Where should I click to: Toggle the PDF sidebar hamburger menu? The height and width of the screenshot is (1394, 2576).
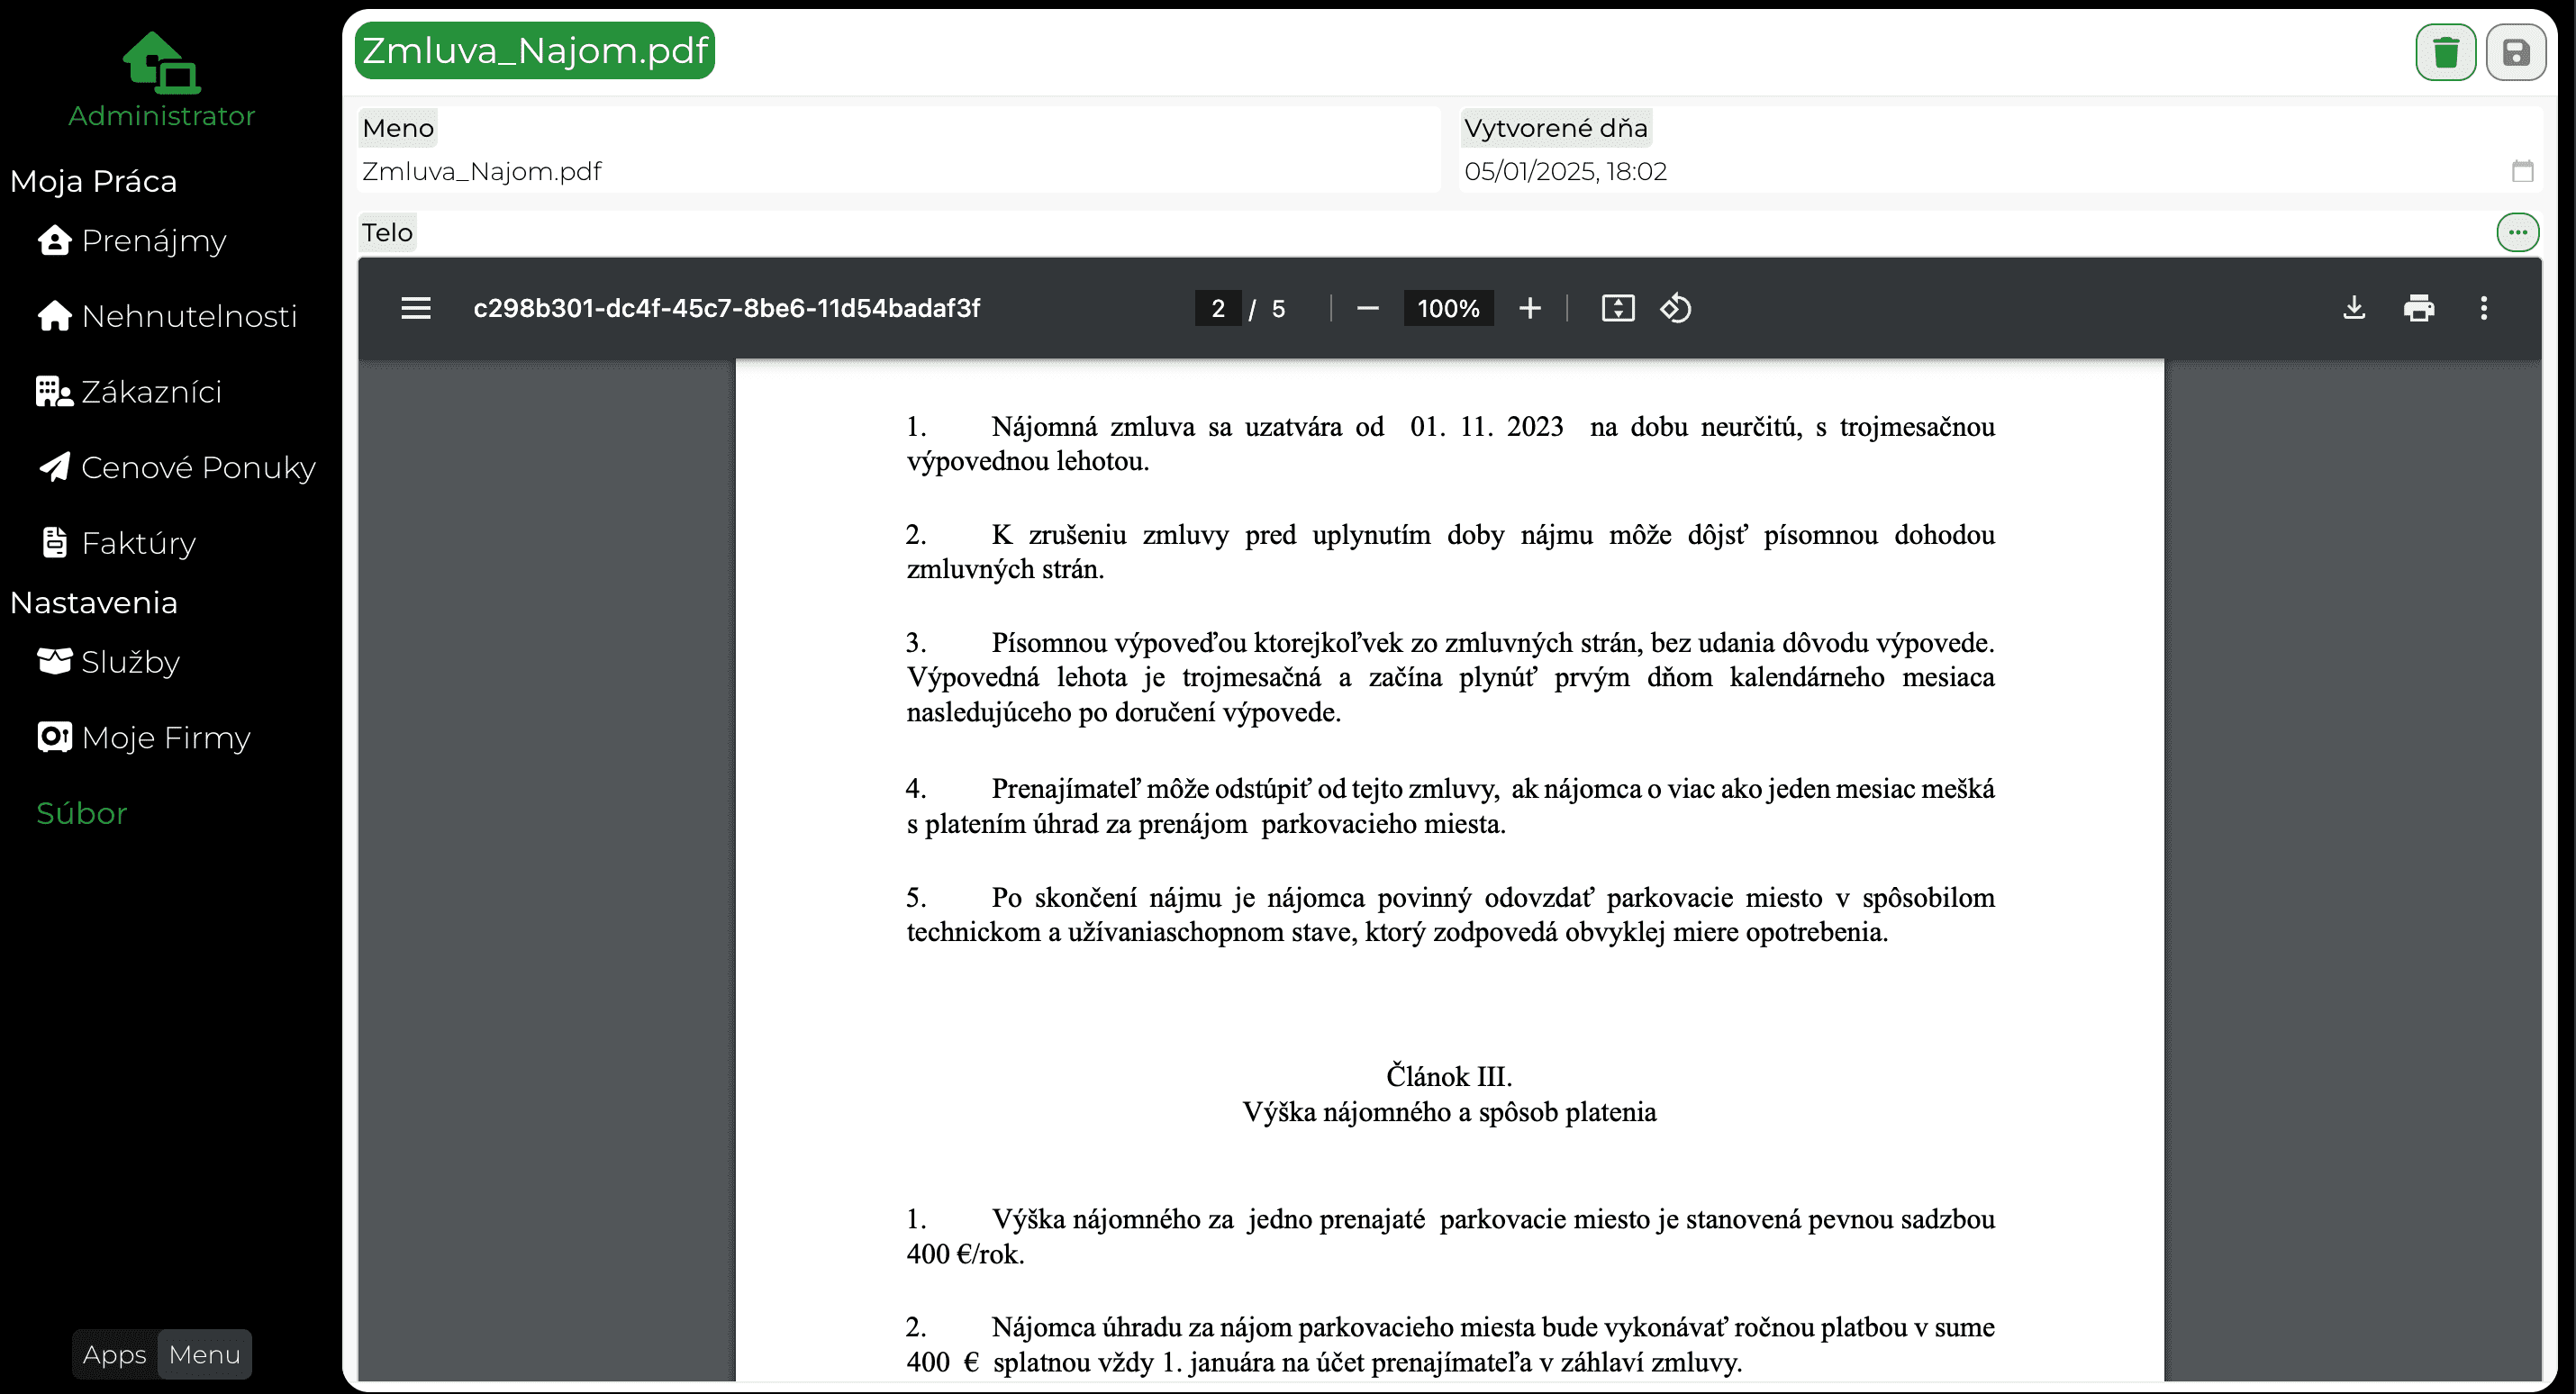(416, 308)
